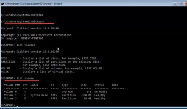
Task: Click the 'Info' column header
Action: pyautogui.click(x=115, y=85)
